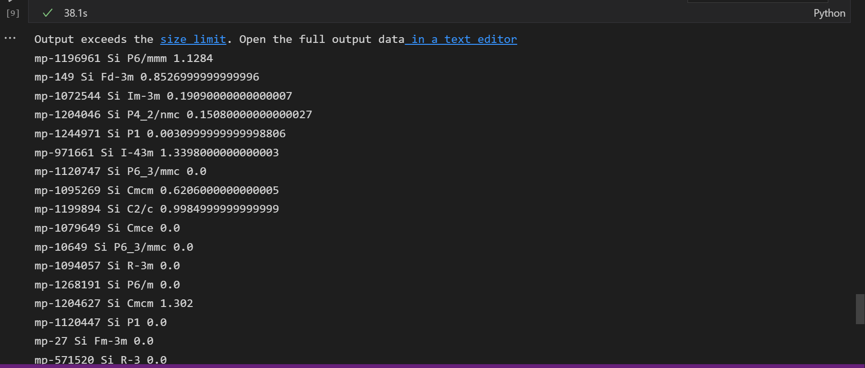This screenshot has height=368, width=865.
Task: Open the 'size limit' settings link
Action: [193, 39]
